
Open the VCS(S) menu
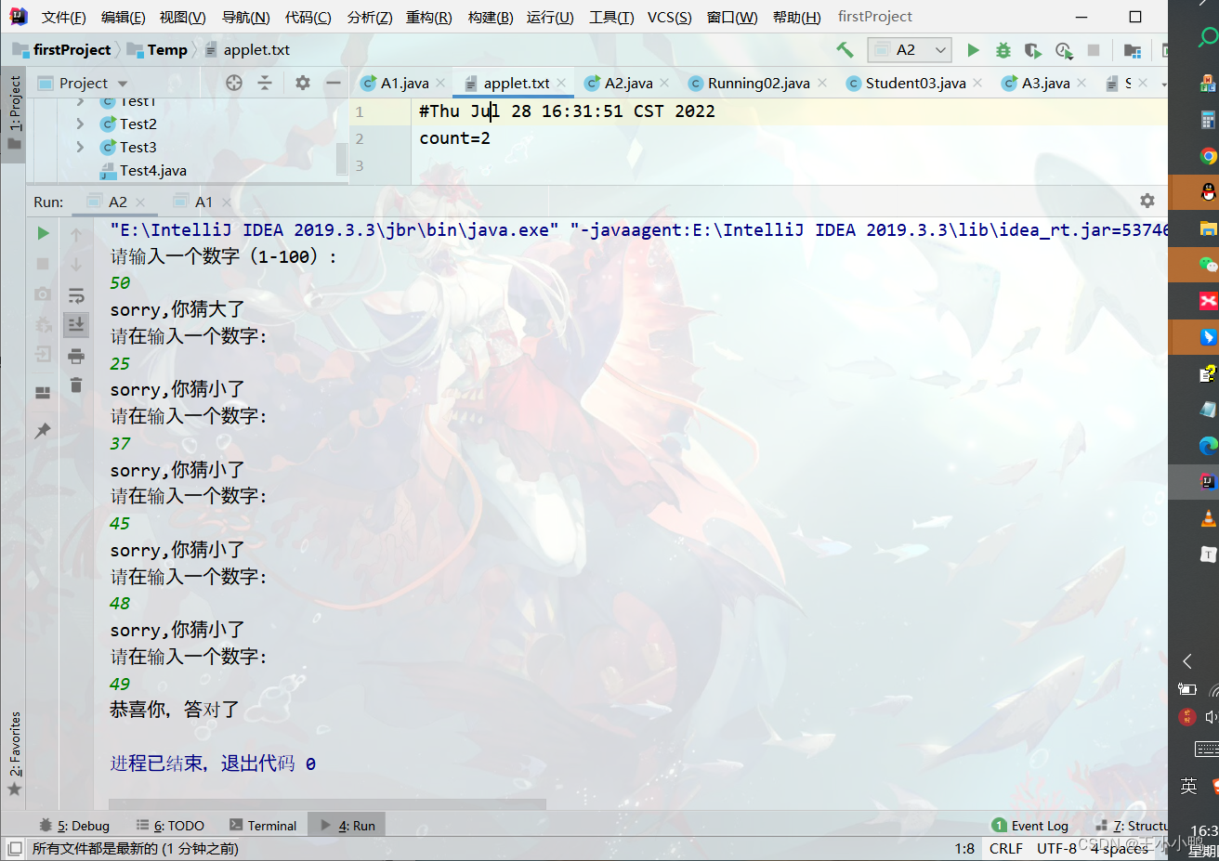coord(669,17)
